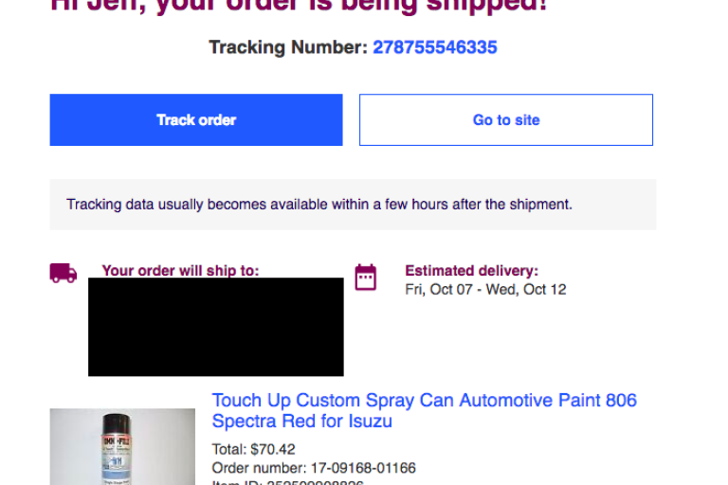
Task: Click 'Spectra Red for Isuzu' title line
Action: 301,422
